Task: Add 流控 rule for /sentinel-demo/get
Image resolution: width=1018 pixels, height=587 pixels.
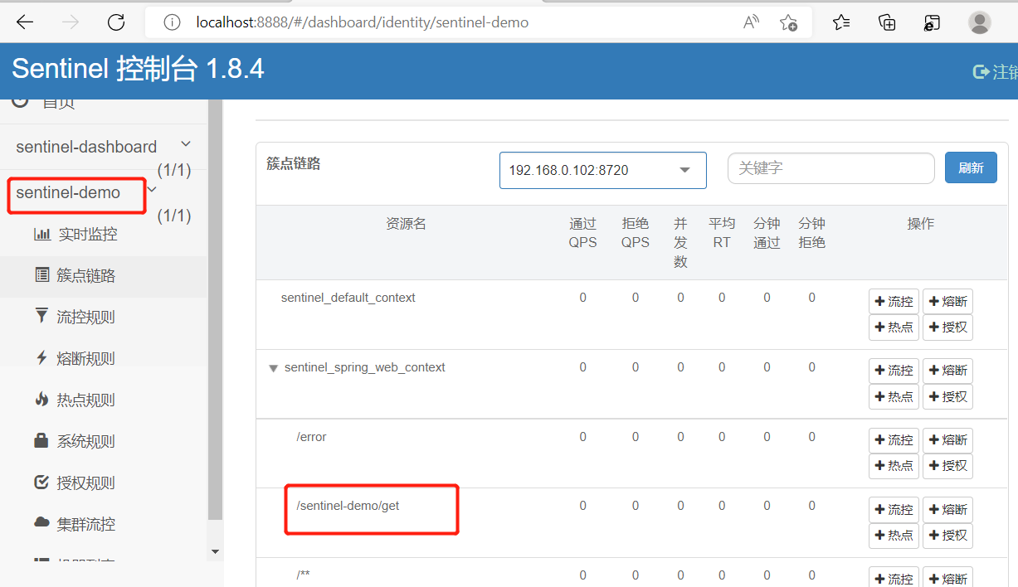Action: click(893, 510)
